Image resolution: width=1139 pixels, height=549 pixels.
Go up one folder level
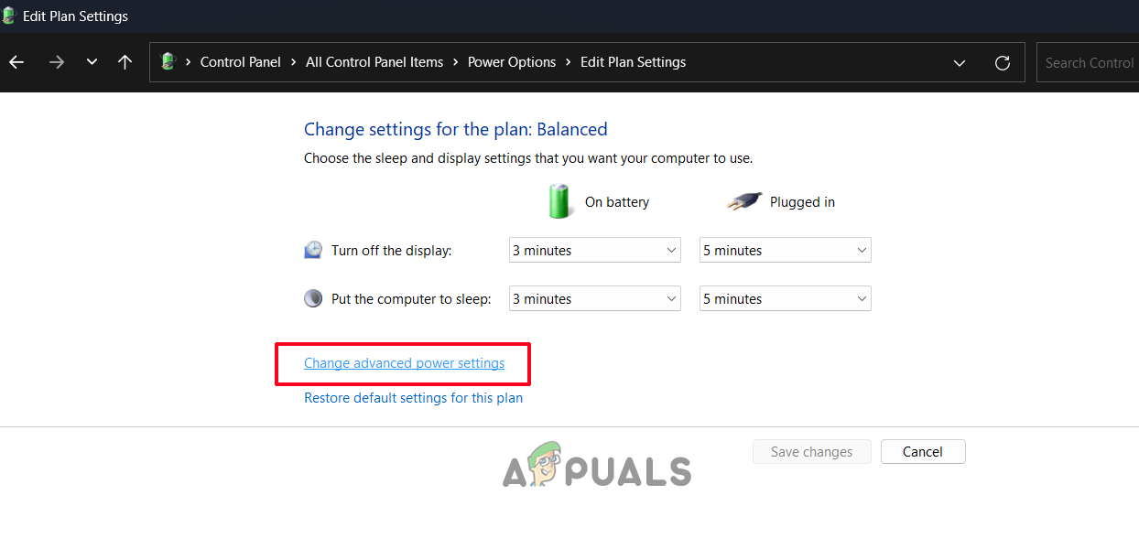click(125, 62)
